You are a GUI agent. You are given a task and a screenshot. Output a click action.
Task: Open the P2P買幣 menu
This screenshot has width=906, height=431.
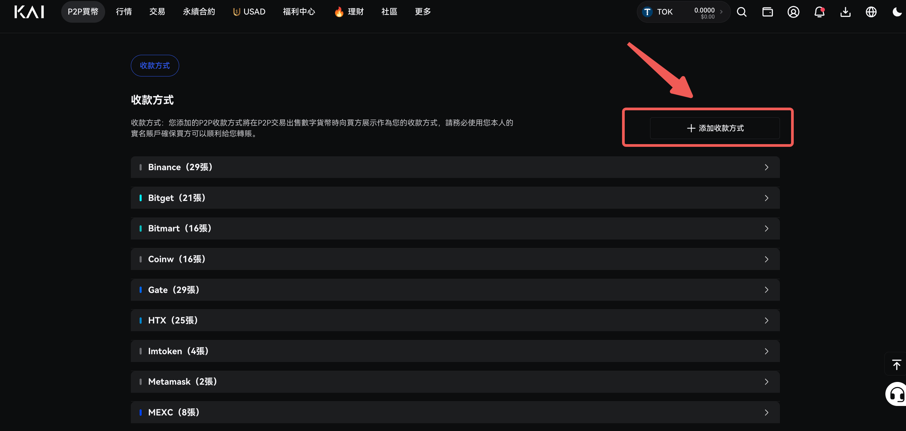point(83,12)
